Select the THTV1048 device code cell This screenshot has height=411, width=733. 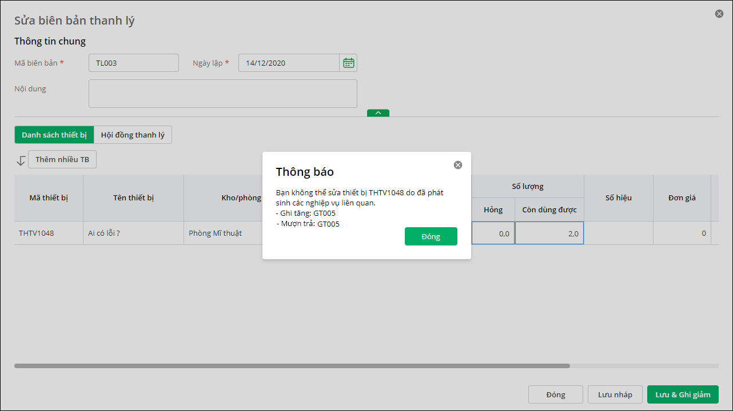point(49,233)
